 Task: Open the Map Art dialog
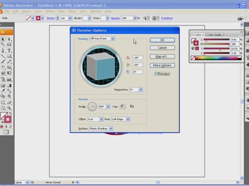tap(162, 56)
